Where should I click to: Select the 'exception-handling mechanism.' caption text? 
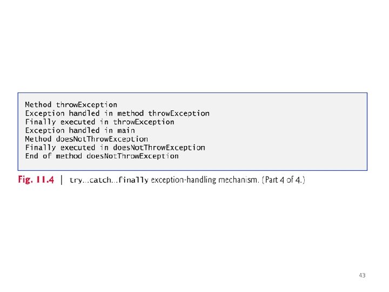tap(205, 180)
